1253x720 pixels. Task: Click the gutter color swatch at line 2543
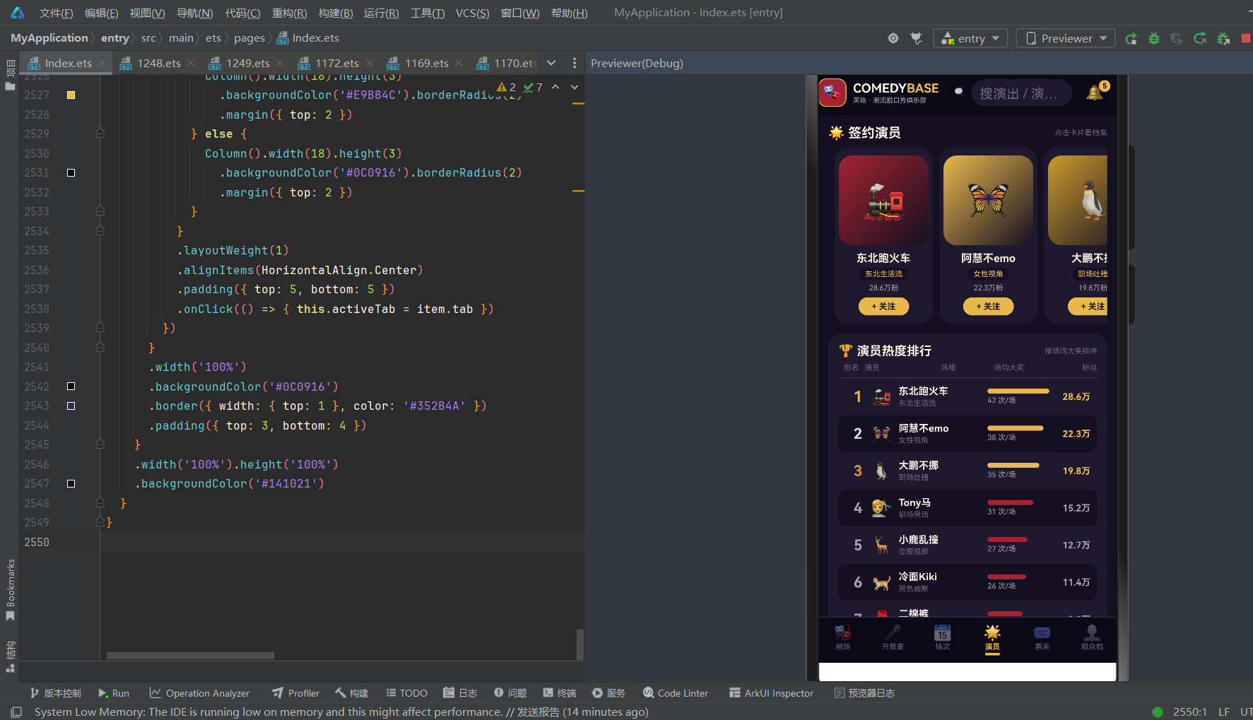pyautogui.click(x=71, y=406)
